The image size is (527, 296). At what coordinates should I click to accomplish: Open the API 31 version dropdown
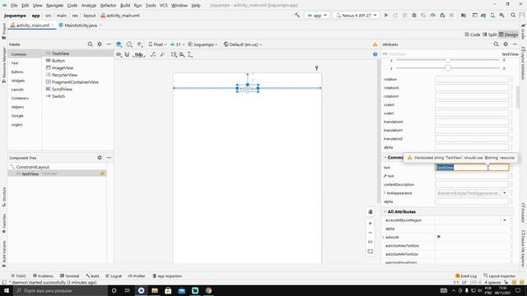point(178,44)
